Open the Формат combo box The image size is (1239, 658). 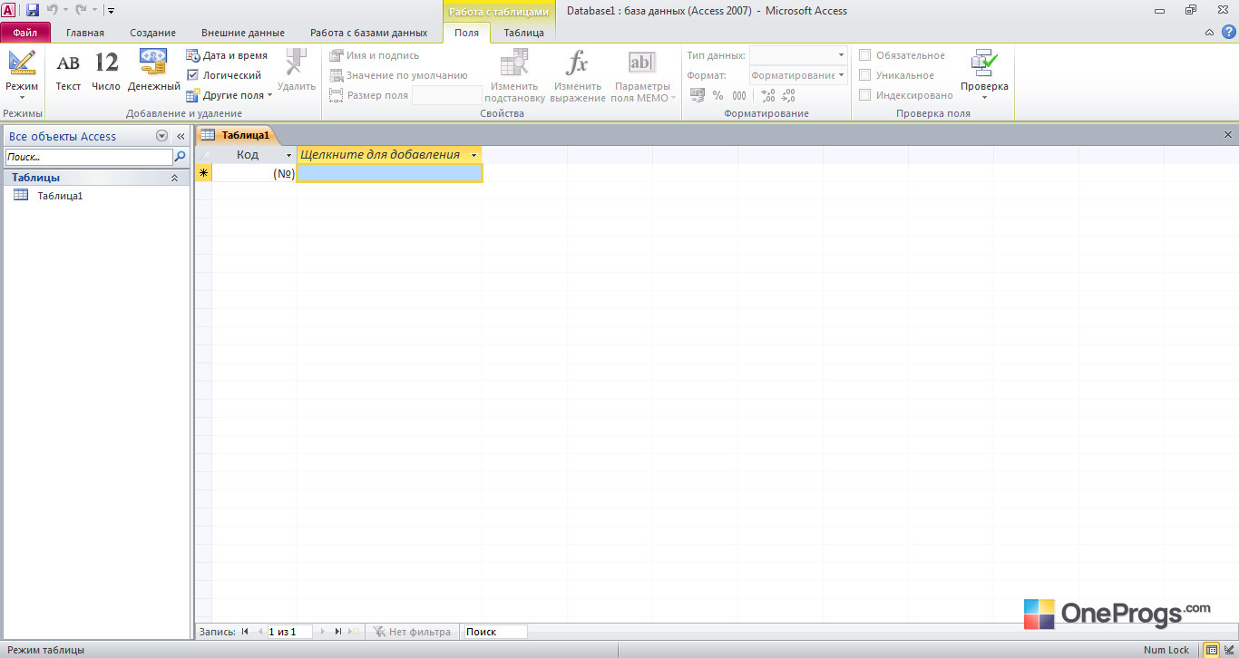pos(798,75)
